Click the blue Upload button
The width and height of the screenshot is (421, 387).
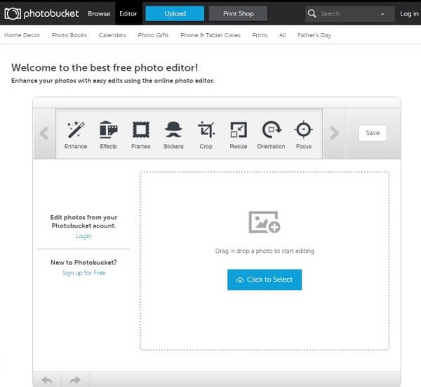point(175,14)
